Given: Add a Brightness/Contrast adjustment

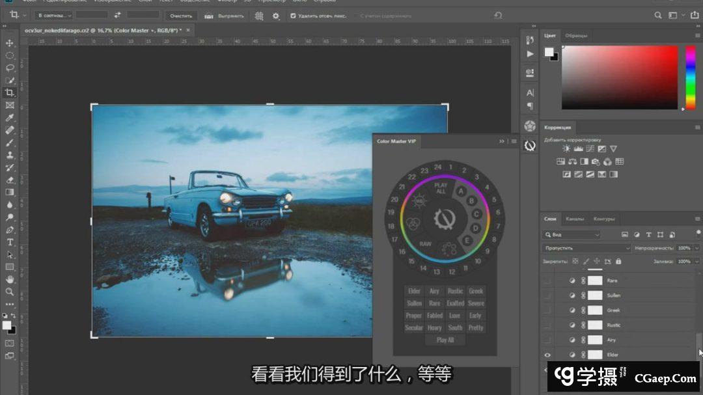Looking at the screenshot, I should pos(566,149).
